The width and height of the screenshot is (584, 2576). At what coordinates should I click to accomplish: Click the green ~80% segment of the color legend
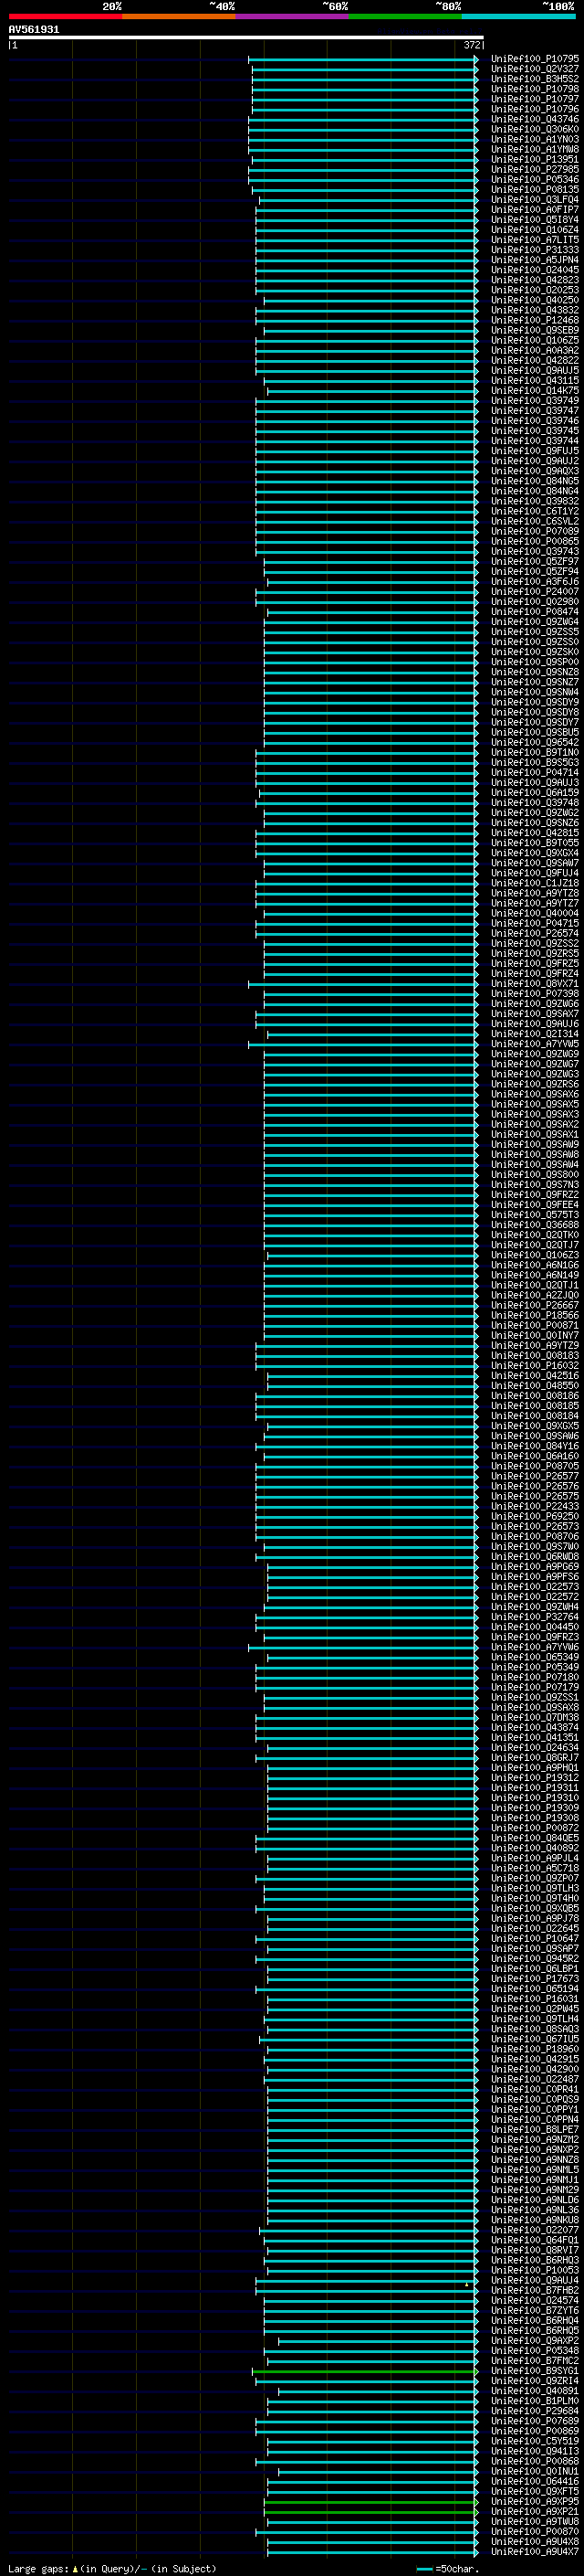[405, 16]
